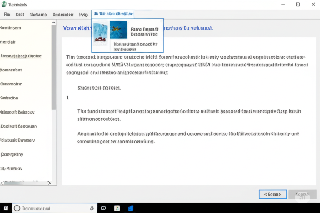Click the "Nnuıerıtanfıcıoact" description in popup

pyautogui.click(x=136, y=46)
